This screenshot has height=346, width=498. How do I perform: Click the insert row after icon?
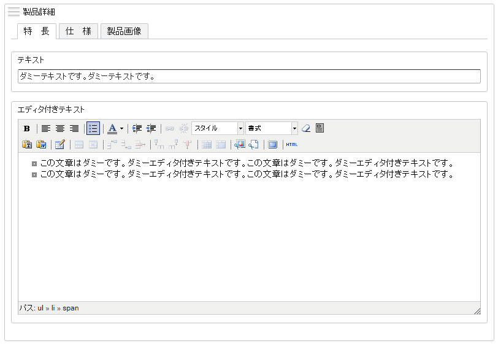(126, 145)
